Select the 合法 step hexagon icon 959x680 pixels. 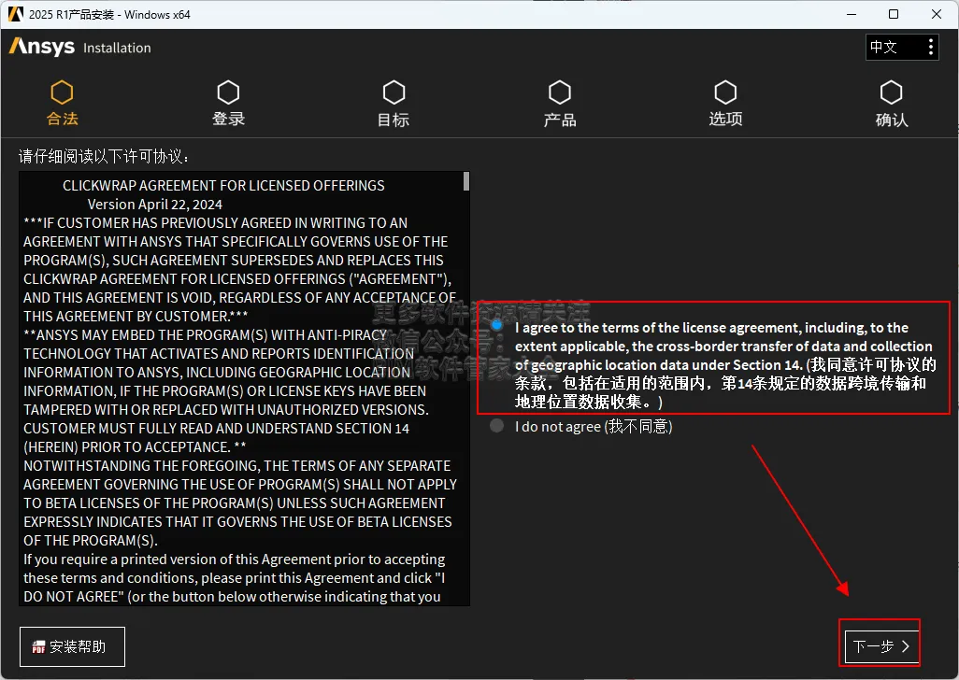click(x=62, y=92)
